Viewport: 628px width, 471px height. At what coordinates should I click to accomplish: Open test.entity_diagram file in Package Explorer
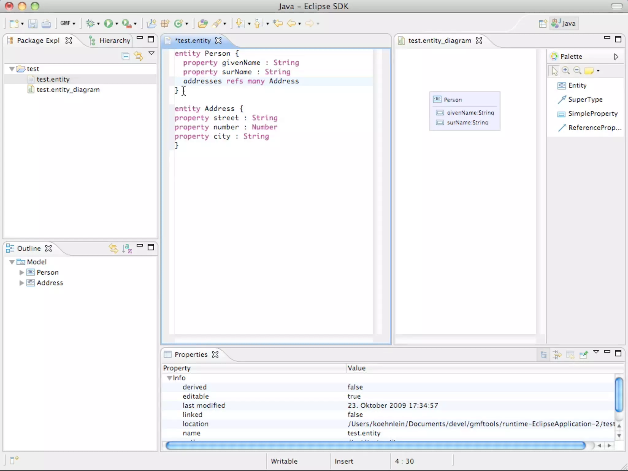[68, 90]
